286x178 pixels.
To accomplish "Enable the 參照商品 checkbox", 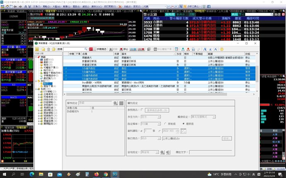I will (x=142, y=110).
